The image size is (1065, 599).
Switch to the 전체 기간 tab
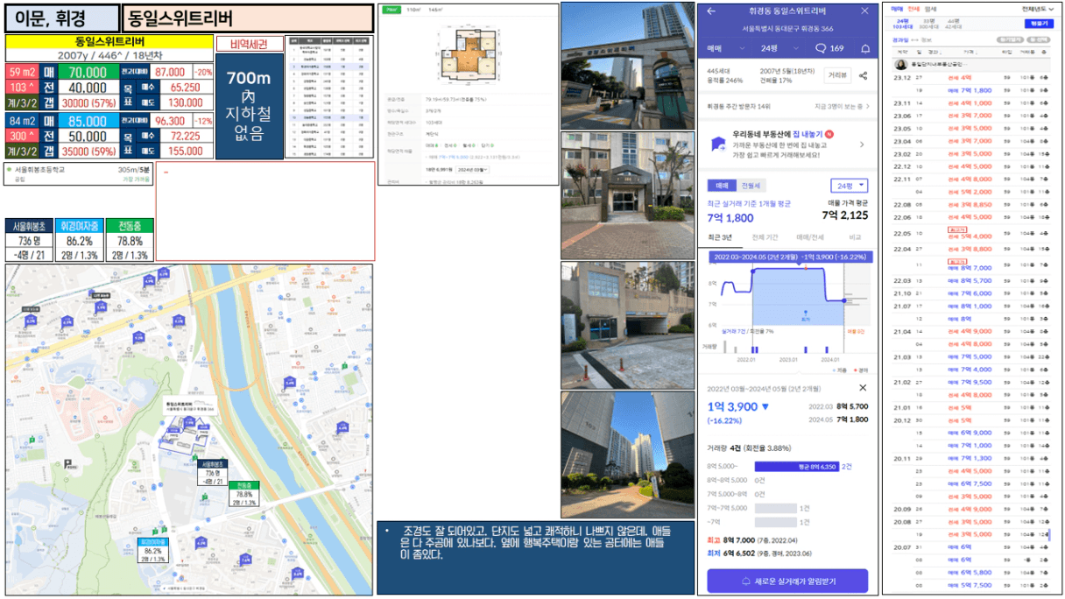click(x=764, y=238)
